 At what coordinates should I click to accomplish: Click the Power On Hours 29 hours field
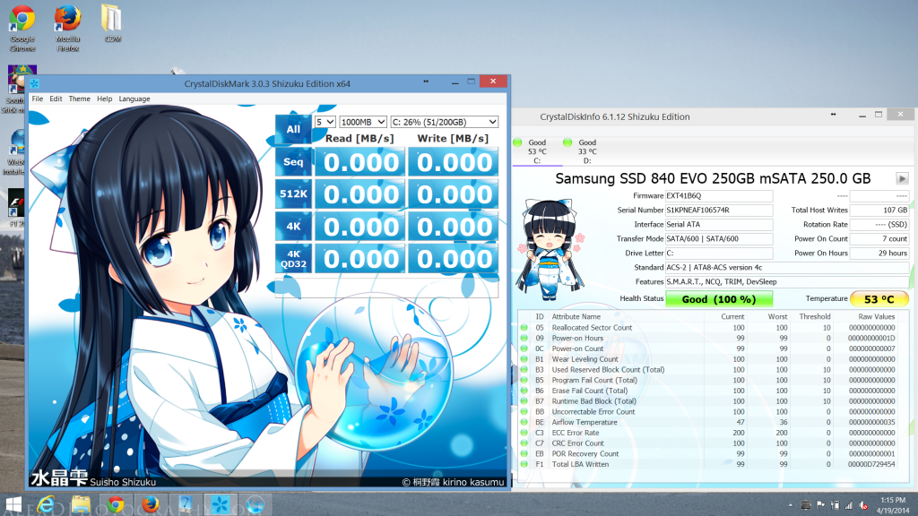click(879, 254)
